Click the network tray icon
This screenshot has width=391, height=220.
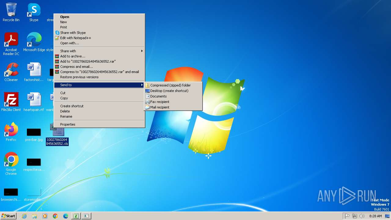click(355, 216)
